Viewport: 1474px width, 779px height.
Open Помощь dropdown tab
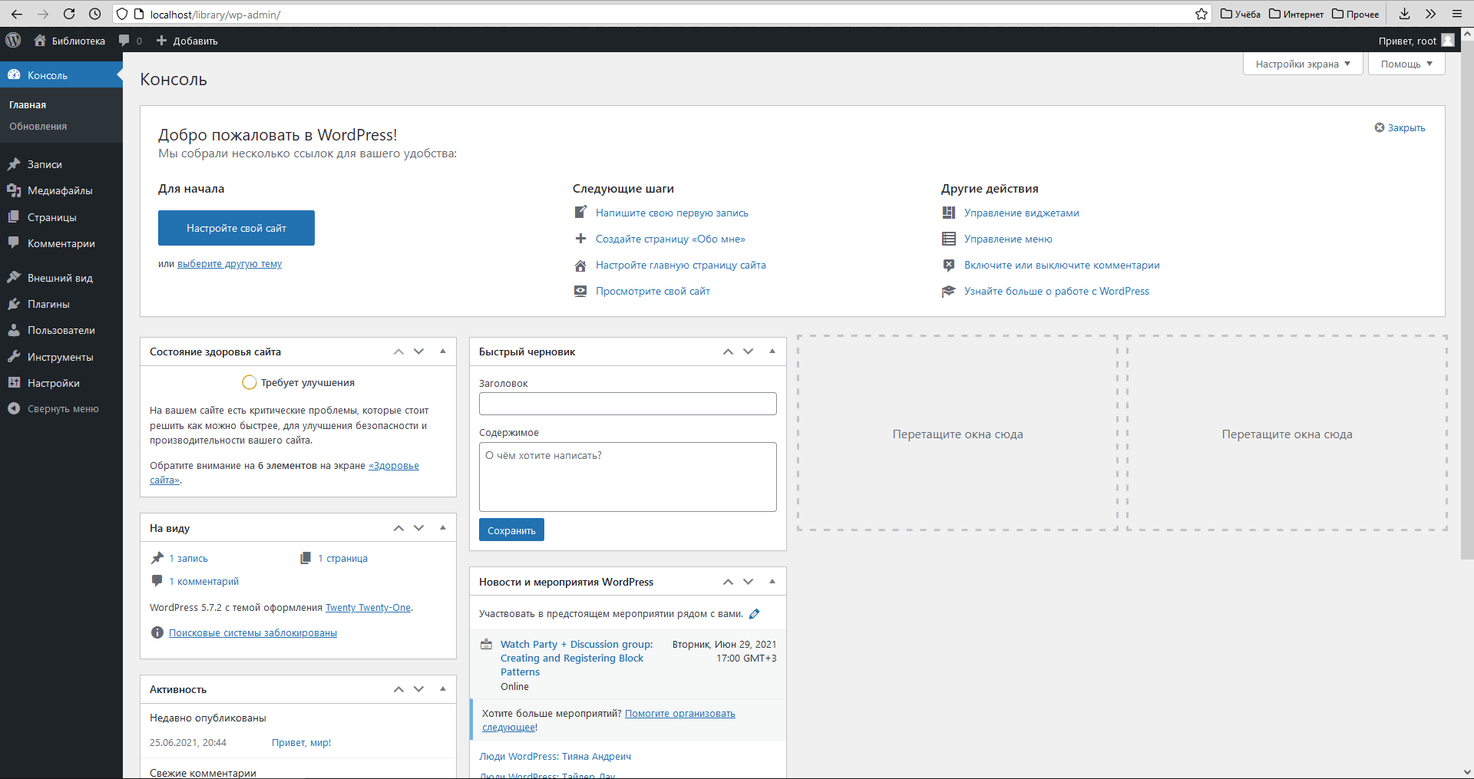(1406, 64)
